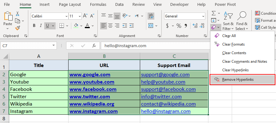Click the Fill down-arrow icon
The image size is (276, 123).
(x=214, y=20)
